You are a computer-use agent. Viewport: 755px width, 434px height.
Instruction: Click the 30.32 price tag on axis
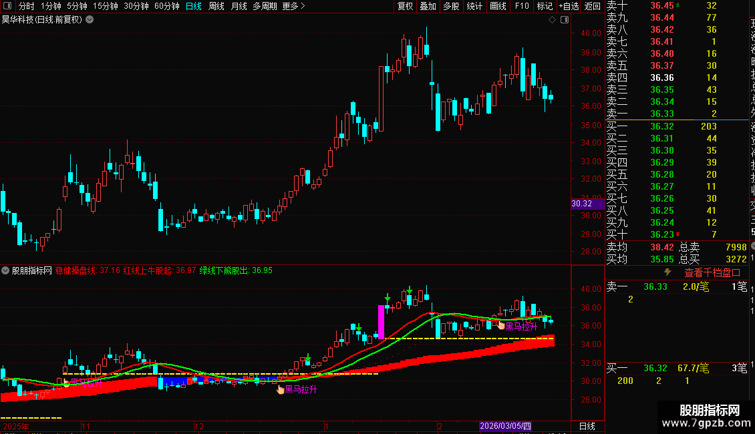click(587, 204)
